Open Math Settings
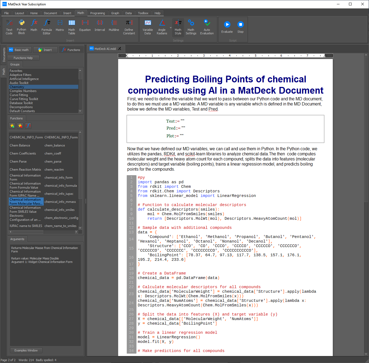This screenshot has width=369, height=363. pos(191,27)
